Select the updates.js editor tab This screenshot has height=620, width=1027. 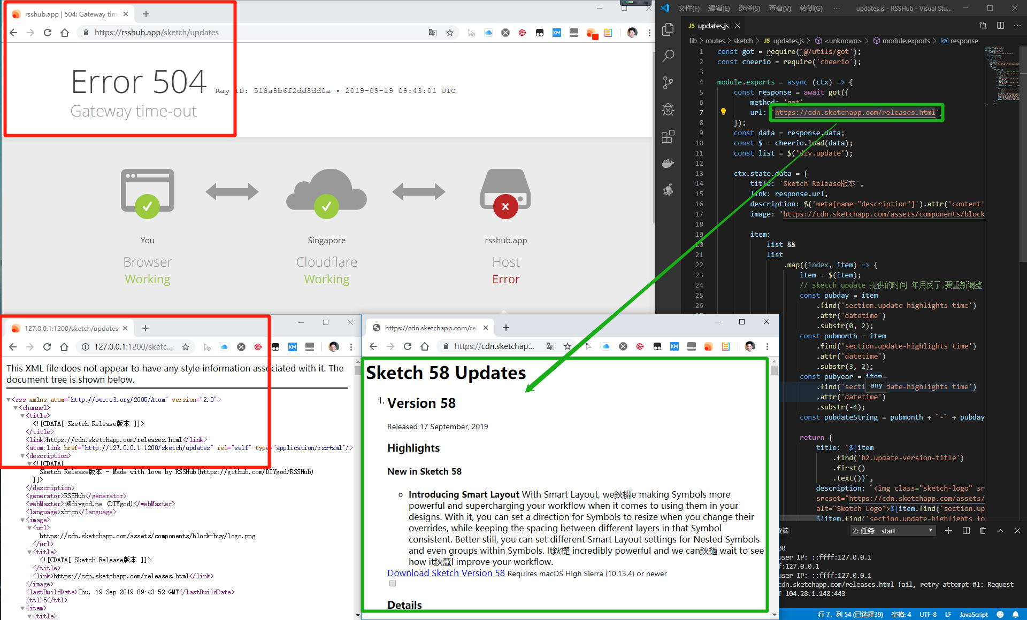pyautogui.click(x=713, y=26)
